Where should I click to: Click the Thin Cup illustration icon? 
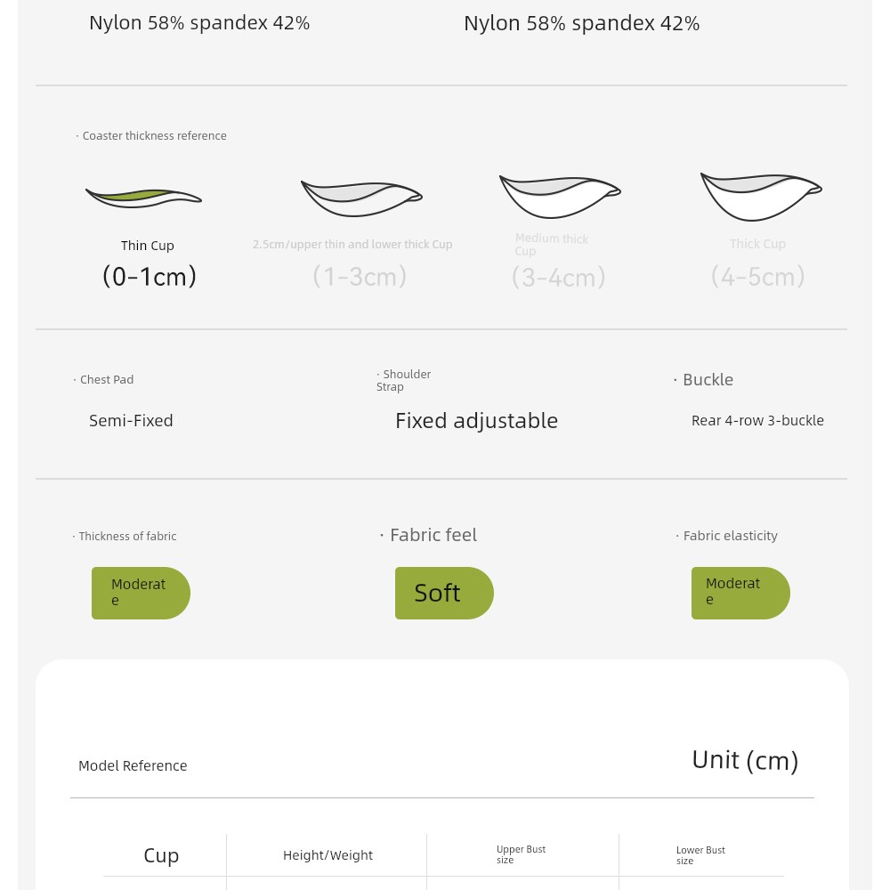tap(143, 198)
